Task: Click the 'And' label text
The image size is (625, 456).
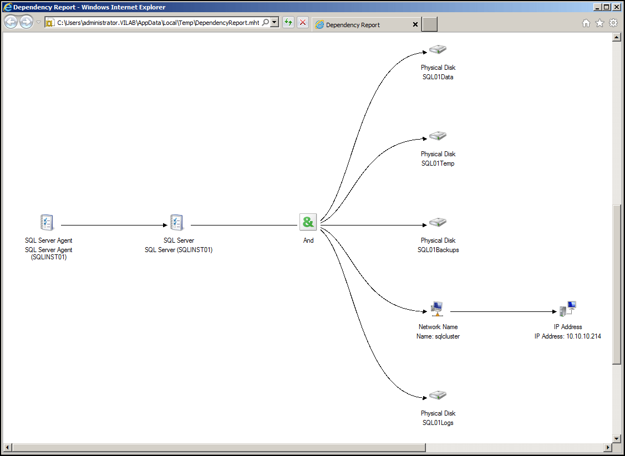Action: coord(308,240)
